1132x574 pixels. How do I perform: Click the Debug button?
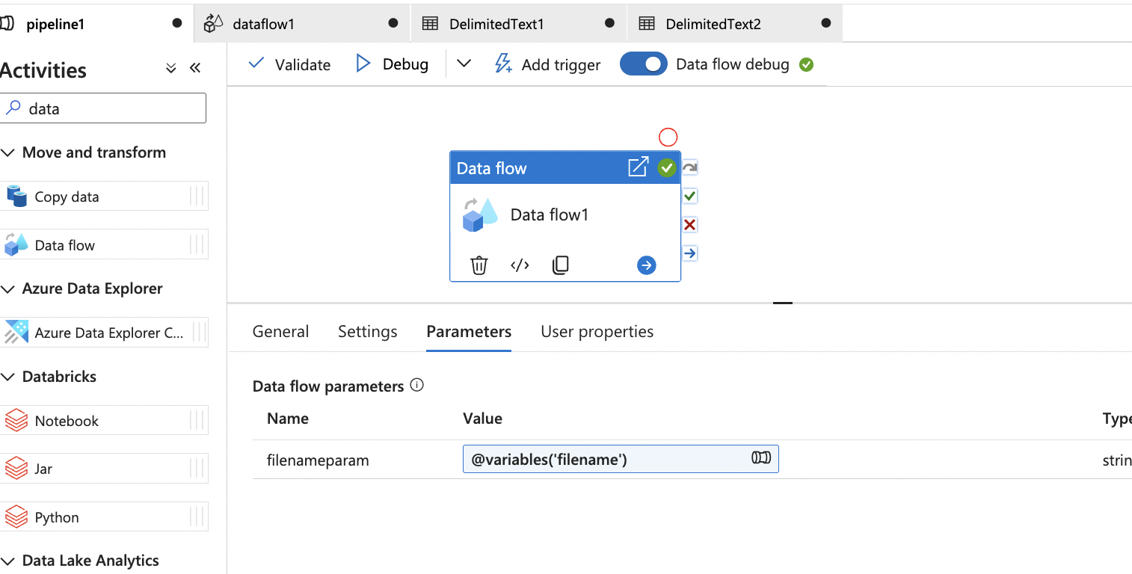click(x=392, y=64)
